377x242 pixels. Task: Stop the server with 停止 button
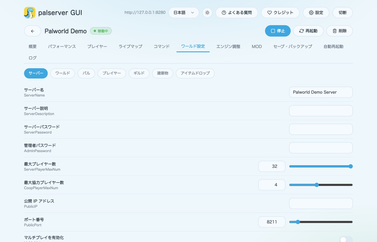[278, 31]
